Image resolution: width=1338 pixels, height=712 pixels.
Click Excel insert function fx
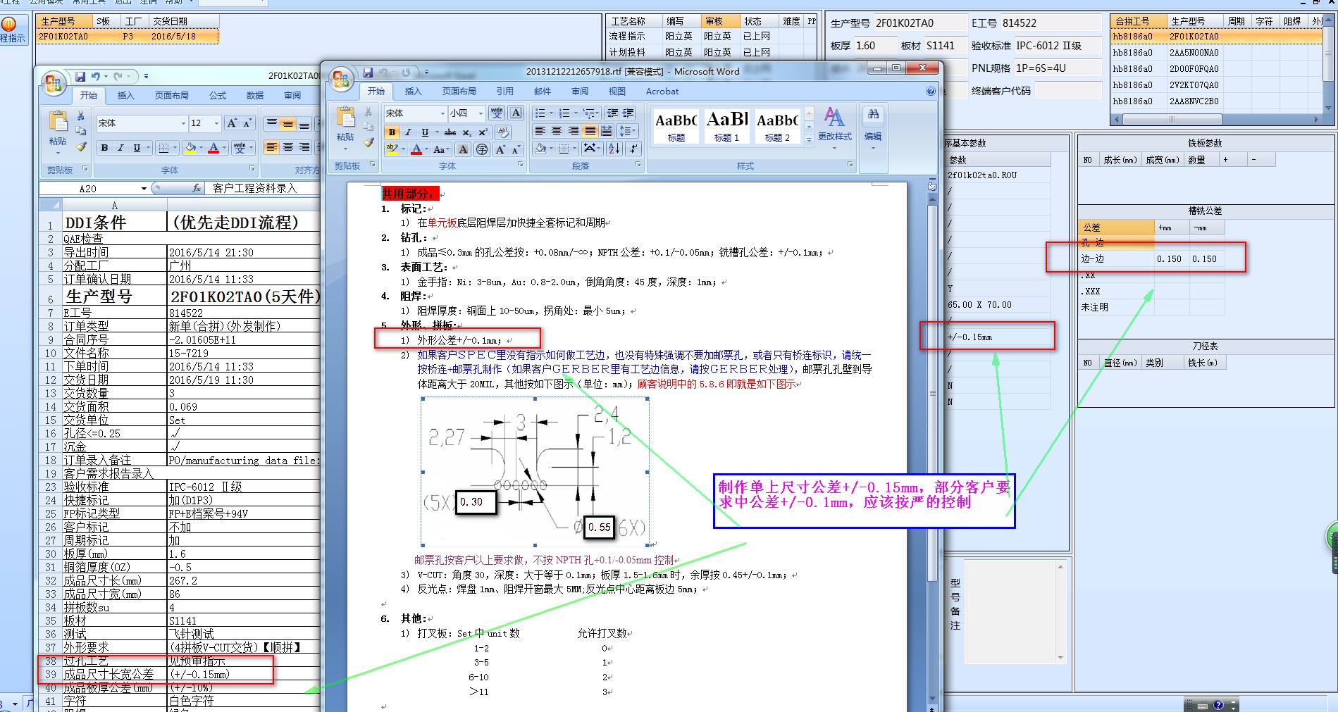point(197,189)
